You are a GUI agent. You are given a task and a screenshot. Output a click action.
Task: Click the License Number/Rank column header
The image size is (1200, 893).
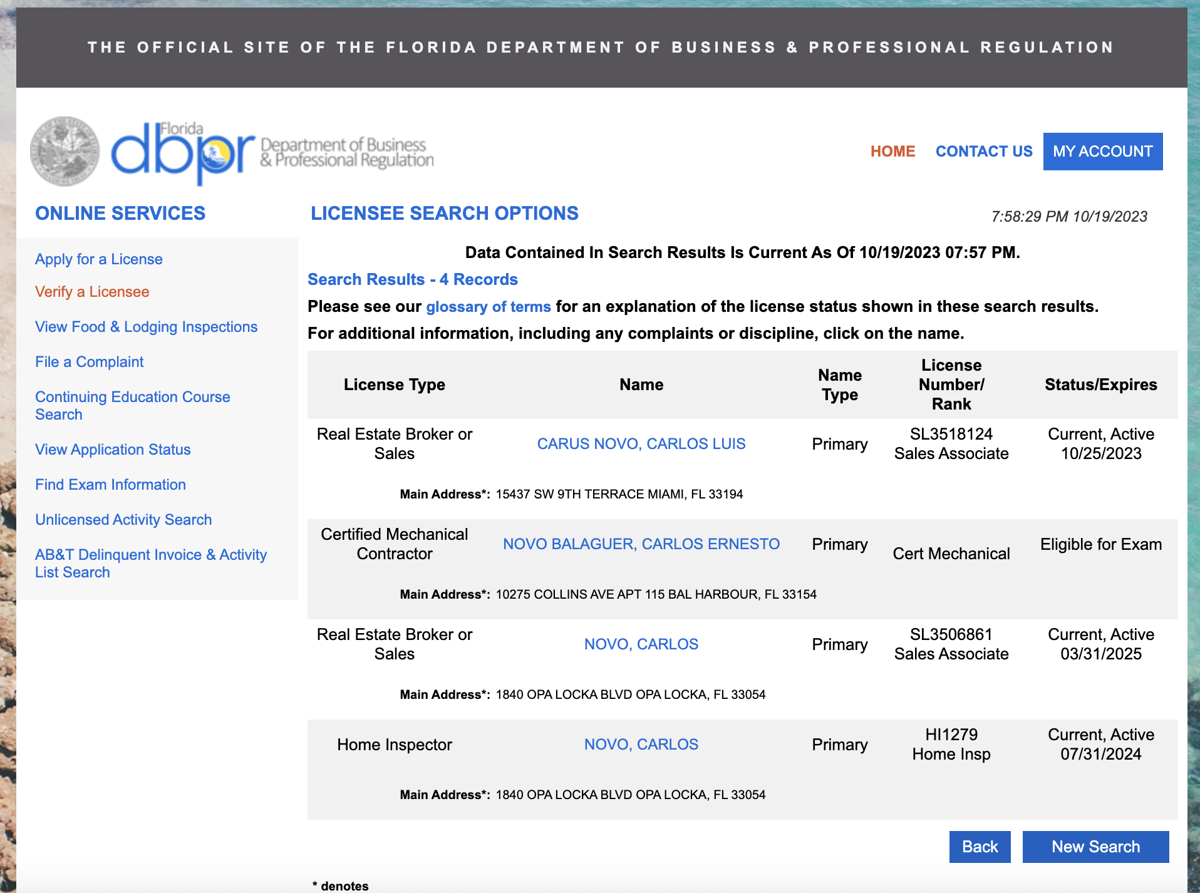coord(951,385)
